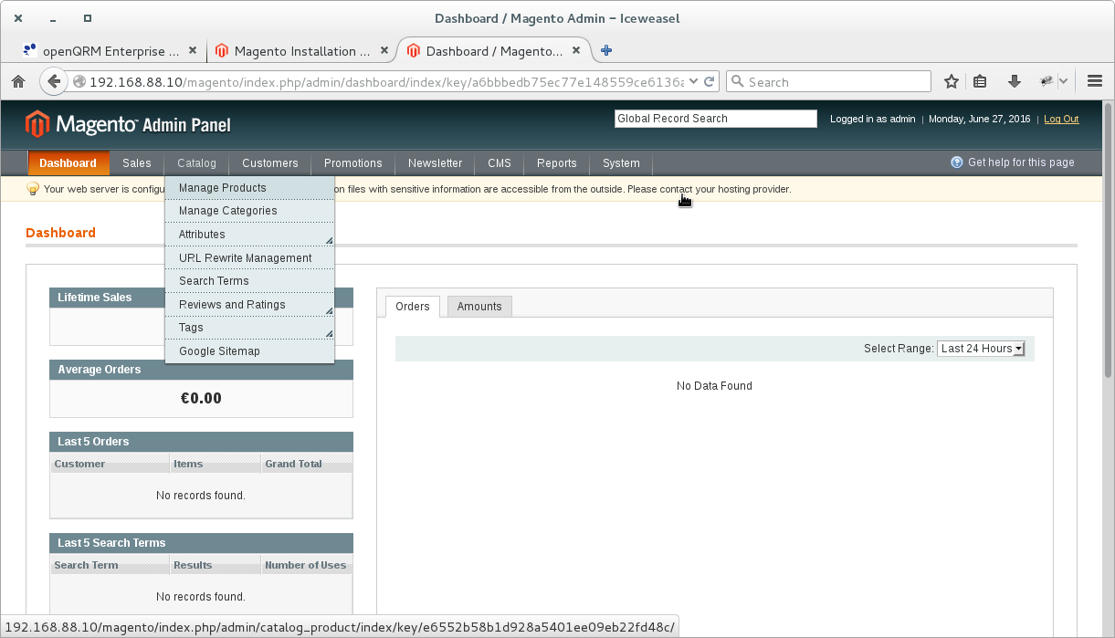Click the No Data Found message
The height and width of the screenshot is (638, 1115).
pos(714,386)
